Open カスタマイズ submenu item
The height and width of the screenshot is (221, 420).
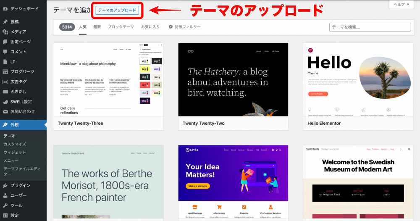point(15,144)
